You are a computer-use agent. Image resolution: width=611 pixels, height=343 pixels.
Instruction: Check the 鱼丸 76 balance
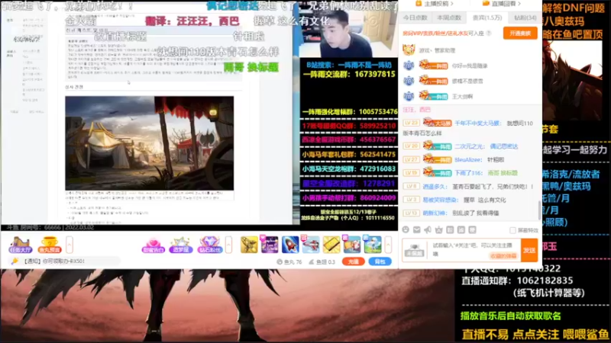pos(289,262)
